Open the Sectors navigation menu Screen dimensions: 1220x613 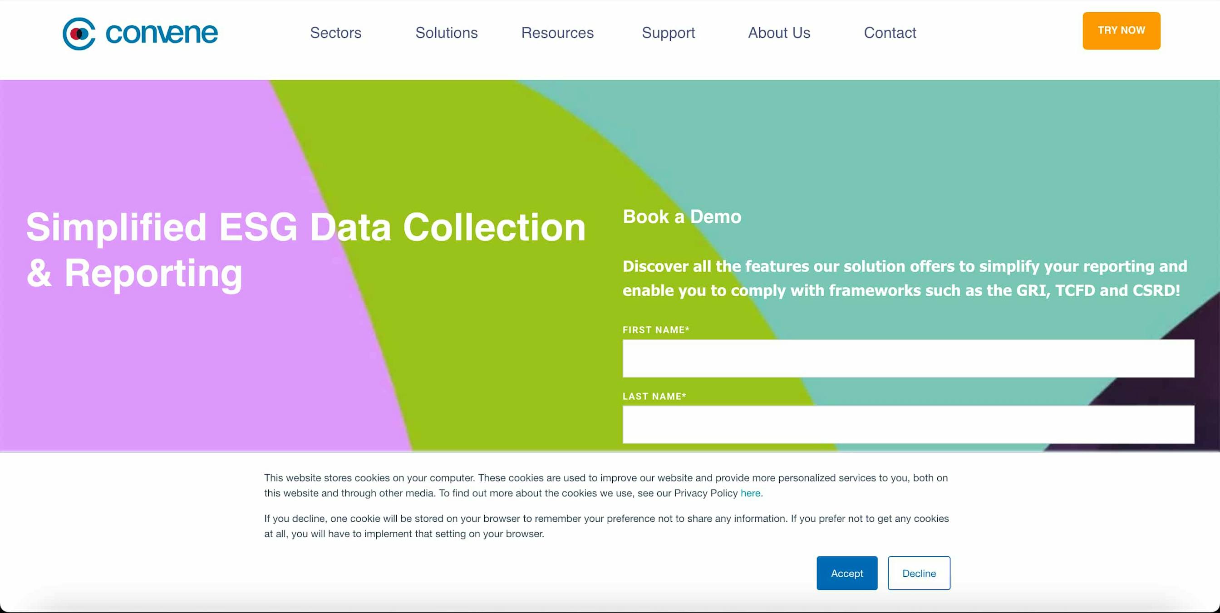pos(335,33)
